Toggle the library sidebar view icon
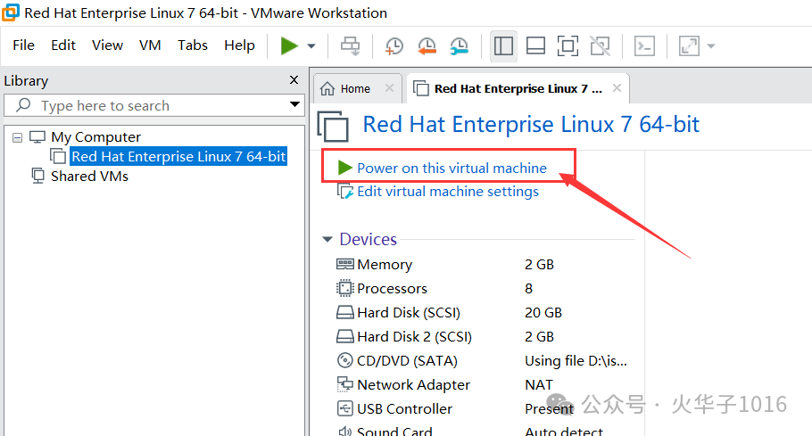This screenshot has height=436, width=812. click(x=503, y=46)
